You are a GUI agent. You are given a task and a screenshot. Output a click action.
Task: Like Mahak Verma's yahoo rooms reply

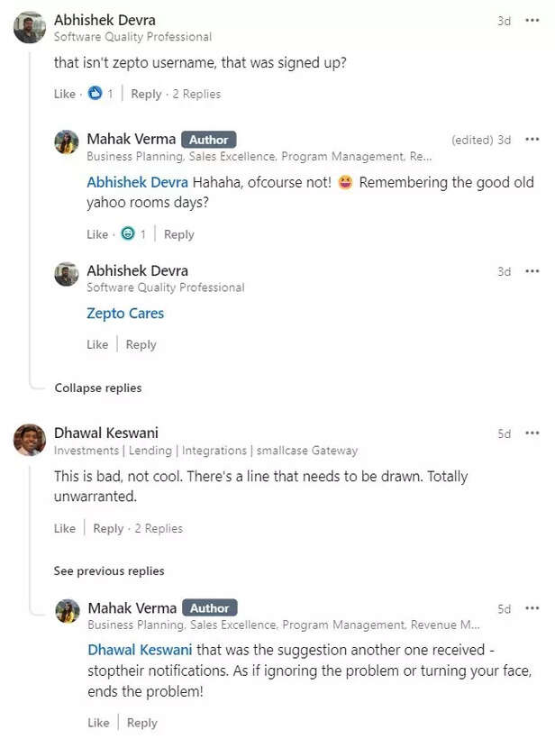[x=96, y=233]
